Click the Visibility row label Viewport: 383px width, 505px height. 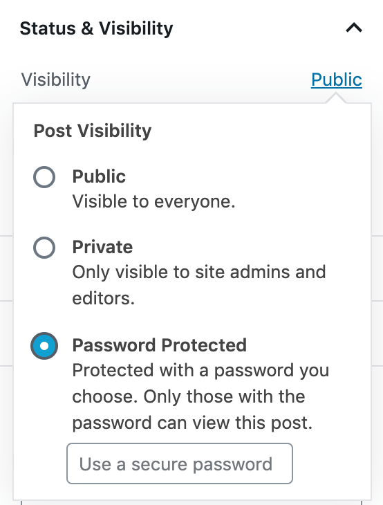(x=56, y=80)
